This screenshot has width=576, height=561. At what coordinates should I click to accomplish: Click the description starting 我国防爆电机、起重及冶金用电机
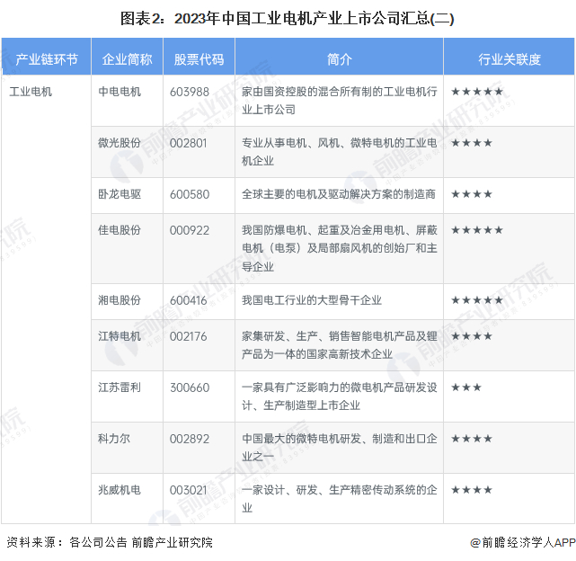[x=339, y=248]
